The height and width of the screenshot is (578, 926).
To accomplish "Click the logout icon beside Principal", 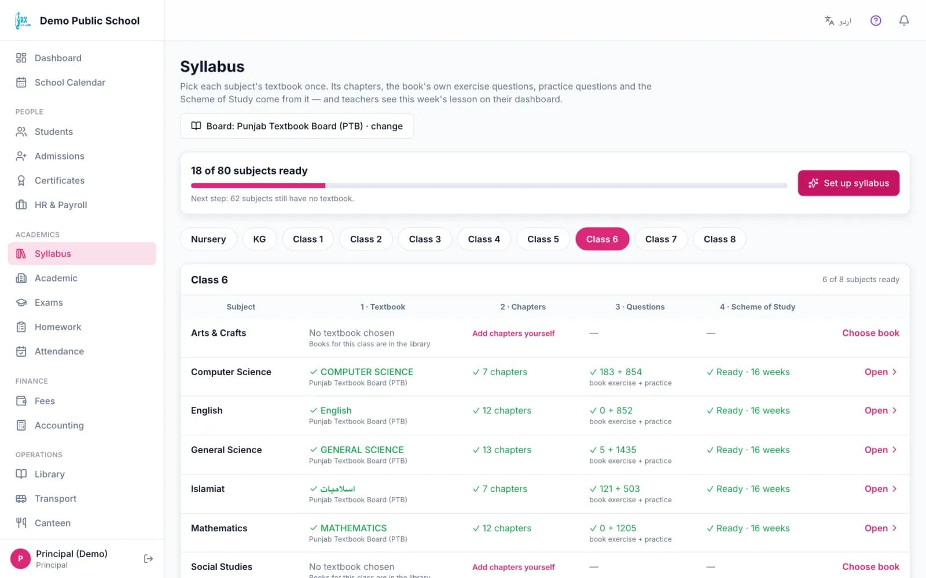I will 148,558.
